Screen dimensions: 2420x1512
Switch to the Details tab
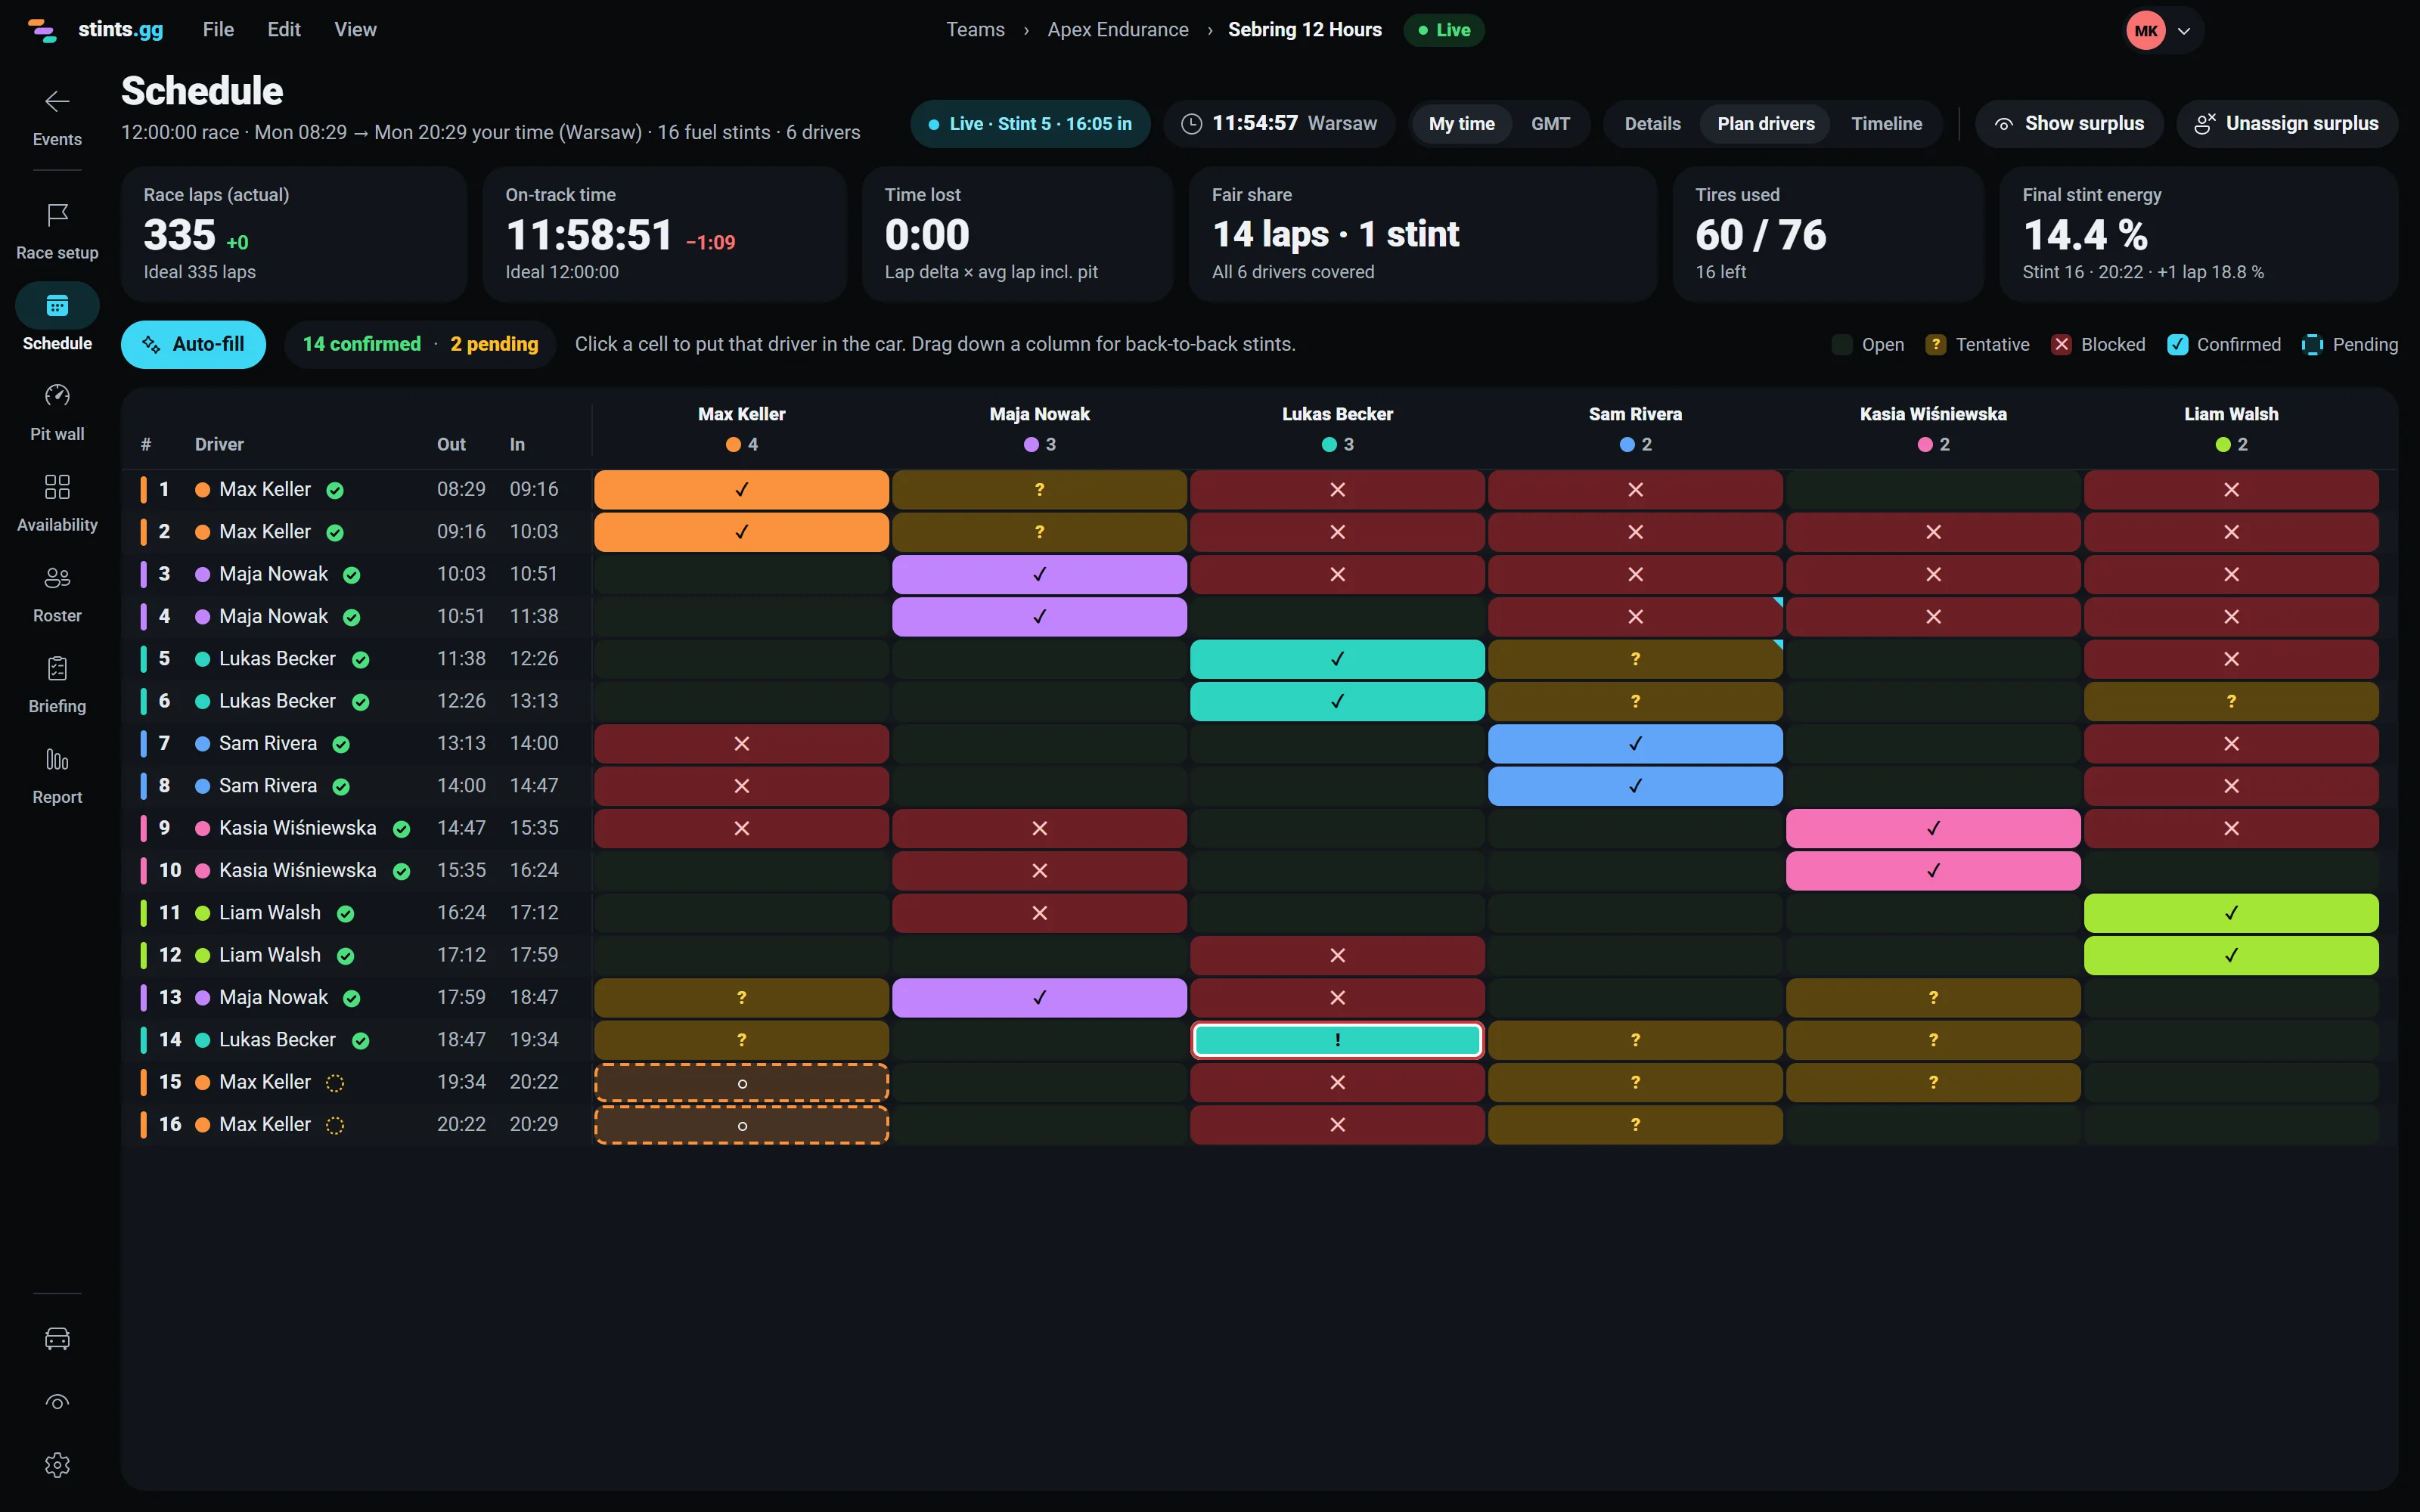pyautogui.click(x=1652, y=124)
